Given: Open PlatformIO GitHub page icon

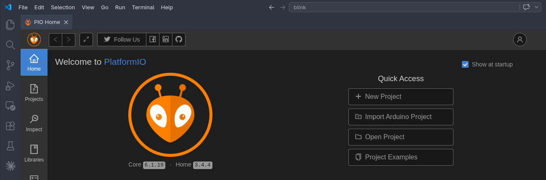Looking at the screenshot, I should click(179, 40).
